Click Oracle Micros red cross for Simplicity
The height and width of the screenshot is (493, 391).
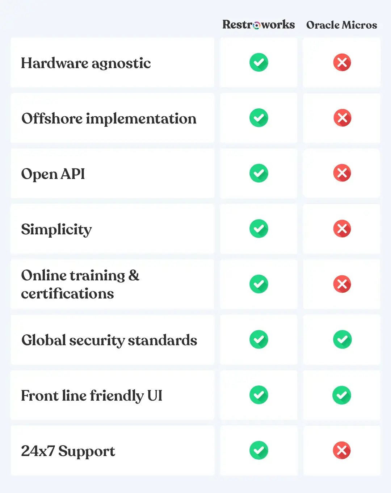coord(342,229)
